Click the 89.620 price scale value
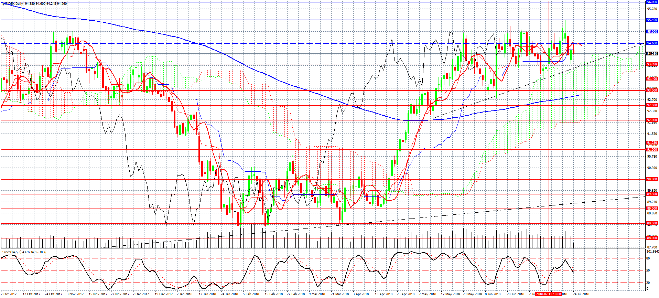Image resolution: width=659 pixels, height=298 pixels. [652, 190]
